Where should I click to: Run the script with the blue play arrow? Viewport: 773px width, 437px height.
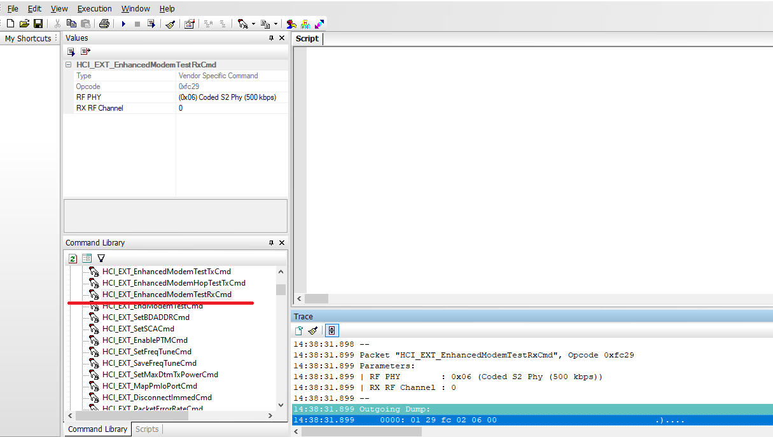[x=123, y=24]
